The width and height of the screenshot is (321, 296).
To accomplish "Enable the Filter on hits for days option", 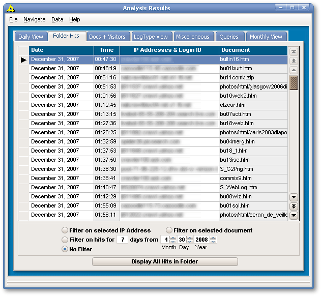I will (65, 240).
